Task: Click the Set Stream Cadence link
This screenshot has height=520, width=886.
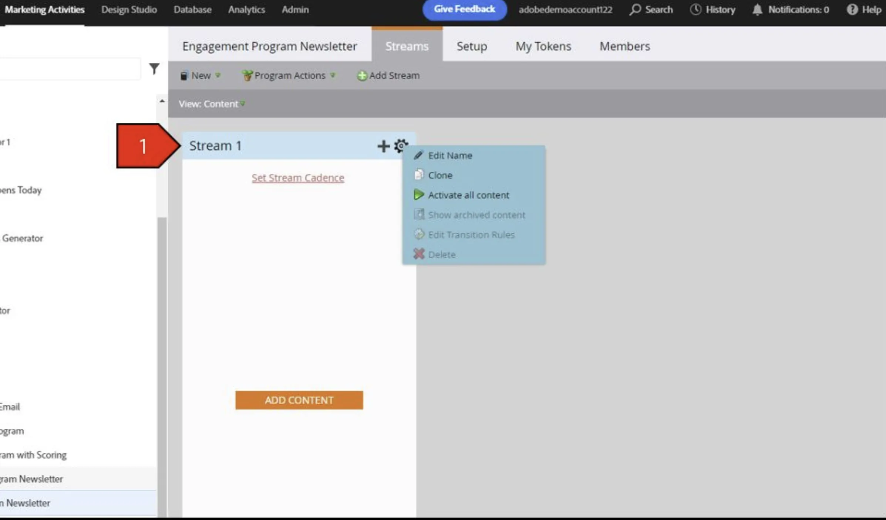Action: 298,178
